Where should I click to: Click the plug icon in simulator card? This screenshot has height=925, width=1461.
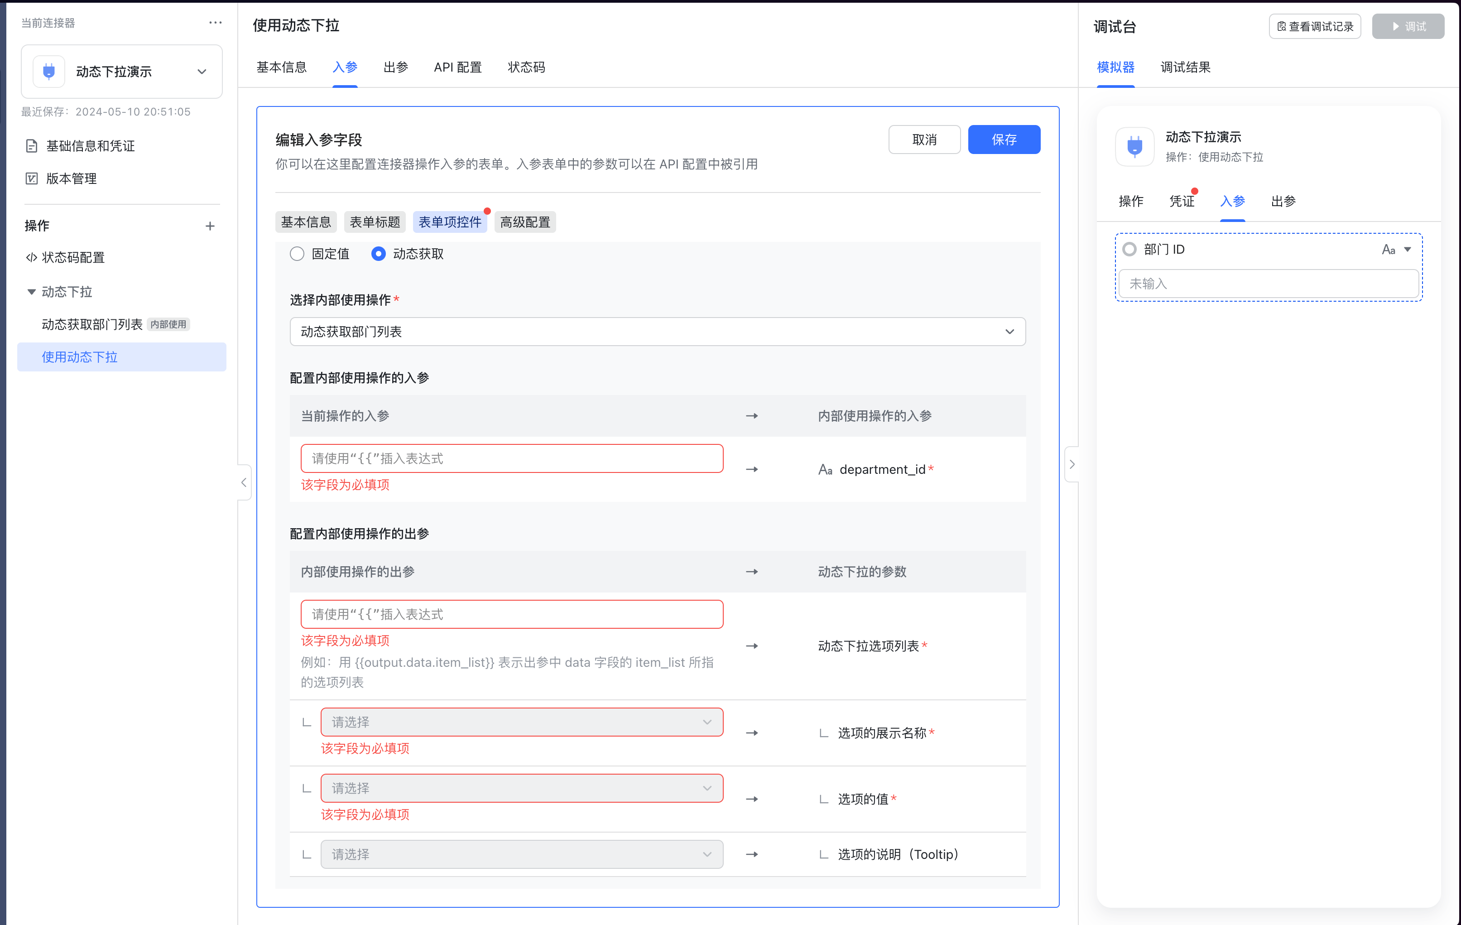[x=1134, y=147]
